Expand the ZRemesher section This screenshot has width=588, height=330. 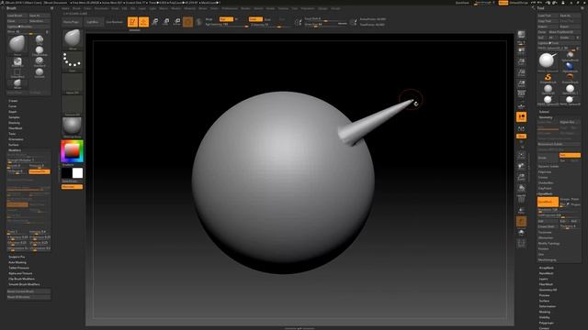point(546,237)
